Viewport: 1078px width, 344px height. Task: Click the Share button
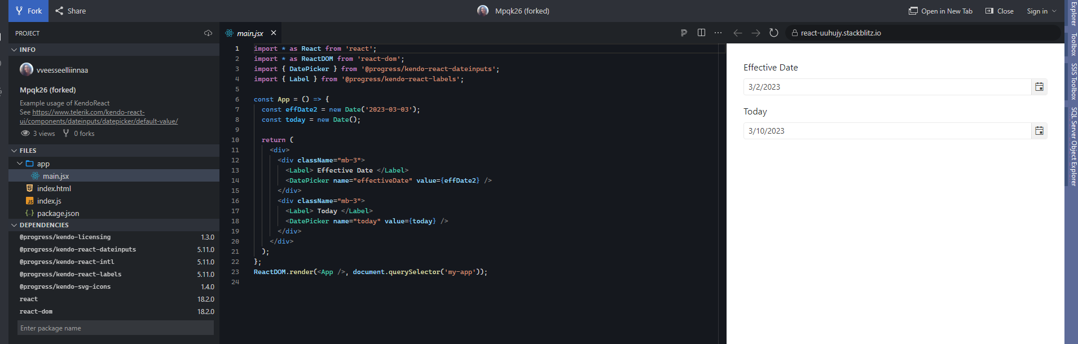71,11
